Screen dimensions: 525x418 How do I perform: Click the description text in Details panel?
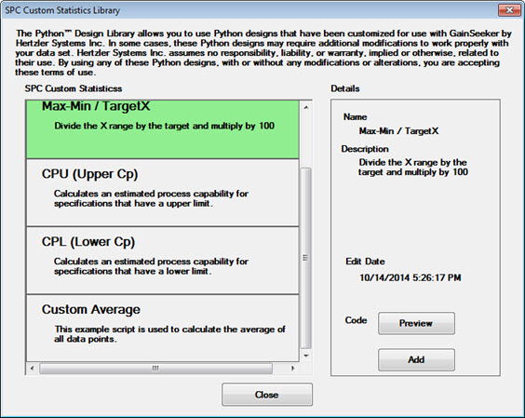tap(413, 168)
